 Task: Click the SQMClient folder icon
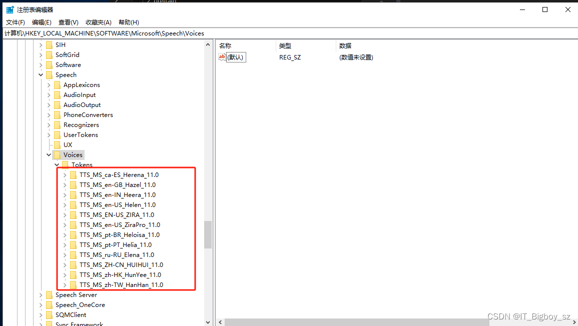point(49,314)
